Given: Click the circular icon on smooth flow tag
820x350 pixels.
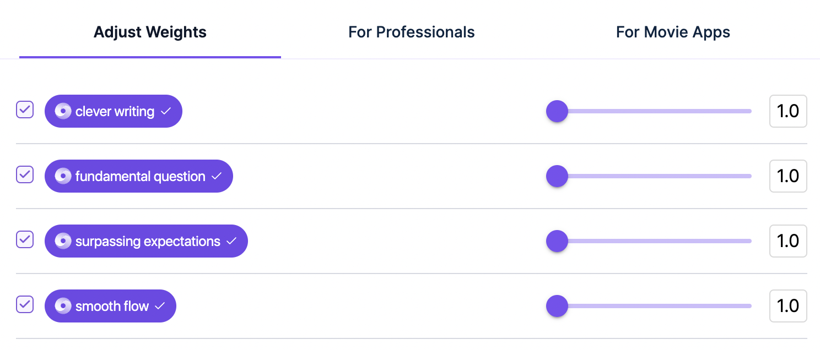Looking at the screenshot, I should tap(63, 306).
